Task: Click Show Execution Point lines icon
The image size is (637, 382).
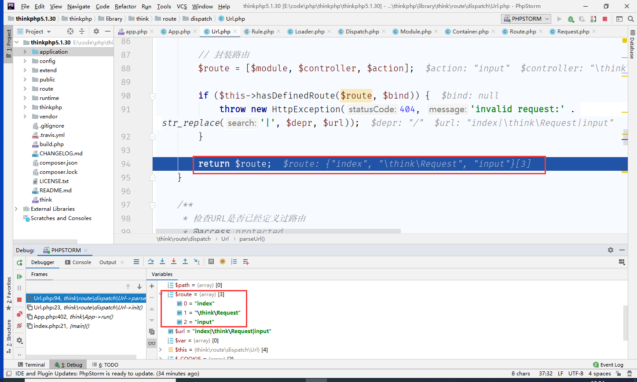Action: pyautogui.click(x=136, y=261)
